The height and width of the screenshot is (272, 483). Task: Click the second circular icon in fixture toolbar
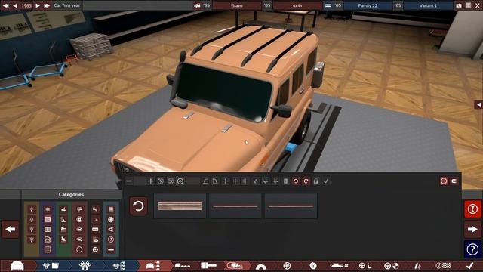(x=171, y=181)
